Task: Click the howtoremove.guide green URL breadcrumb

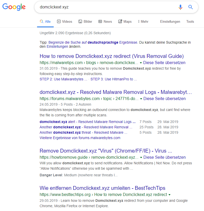Action: click(89, 157)
